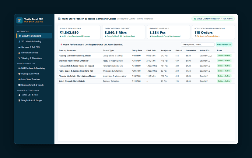Click the Branch / Showroom column header

tap(68, 51)
